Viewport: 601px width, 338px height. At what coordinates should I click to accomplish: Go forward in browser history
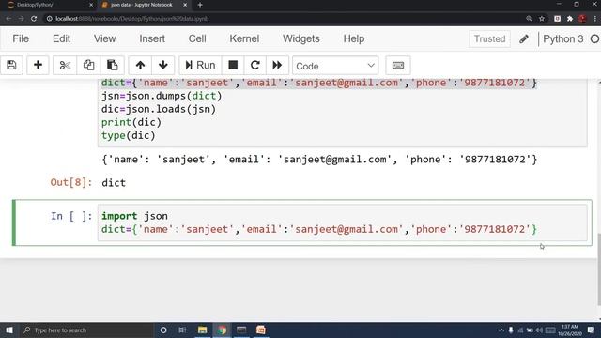point(21,19)
